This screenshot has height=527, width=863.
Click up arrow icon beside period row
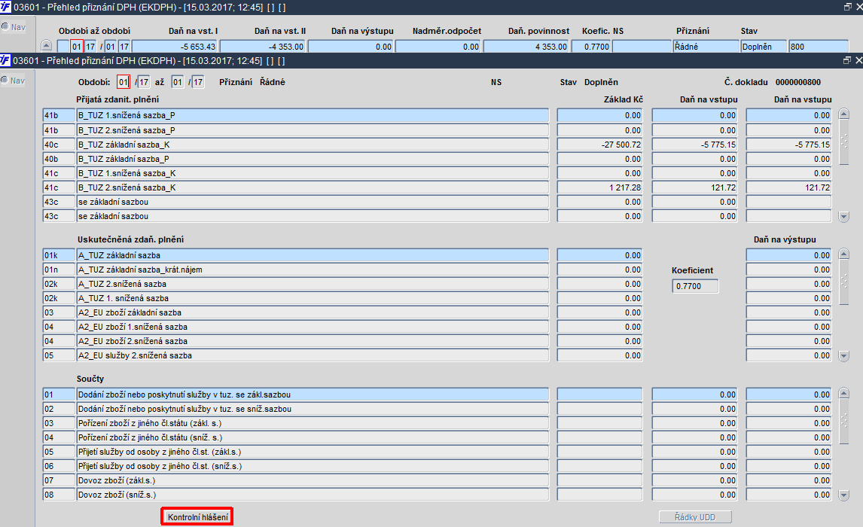click(47, 46)
